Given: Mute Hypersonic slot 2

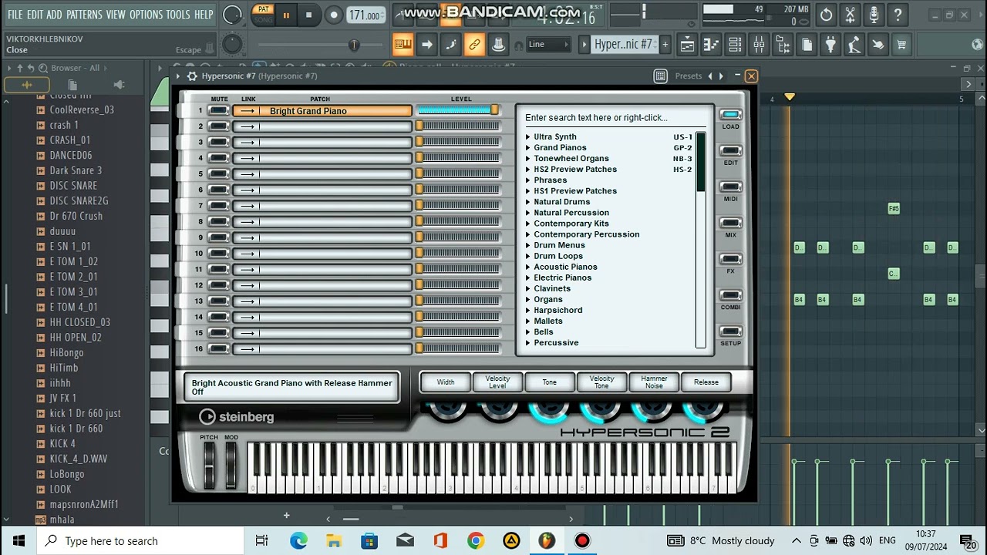Looking at the screenshot, I should tap(219, 126).
